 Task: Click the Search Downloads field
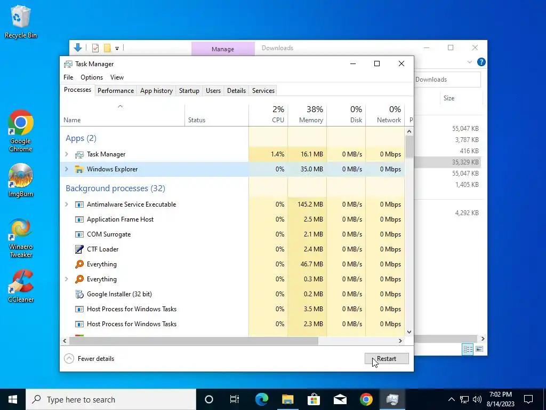click(447, 80)
